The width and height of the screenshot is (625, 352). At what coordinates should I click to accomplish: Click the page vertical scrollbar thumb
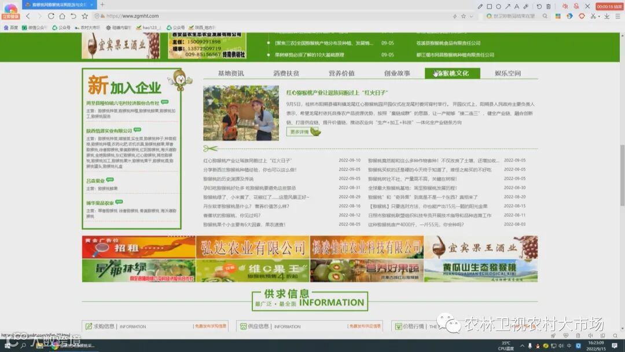622,175
